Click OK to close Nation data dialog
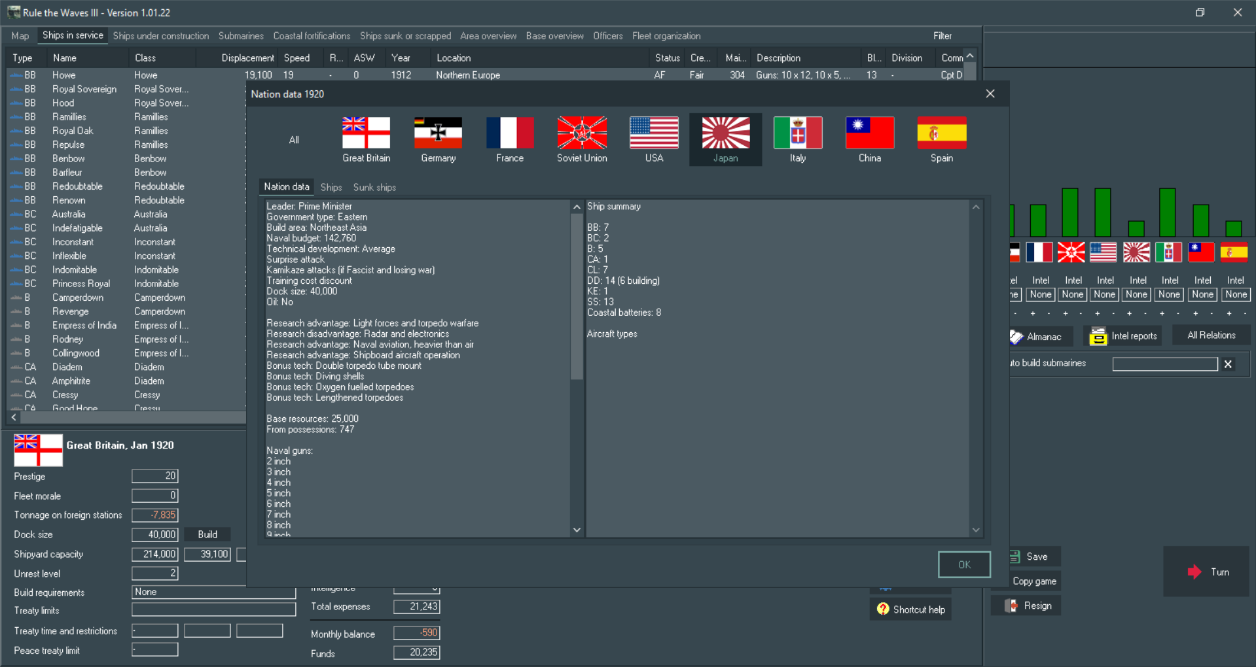This screenshot has width=1256, height=667. pyautogui.click(x=963, y=564)
